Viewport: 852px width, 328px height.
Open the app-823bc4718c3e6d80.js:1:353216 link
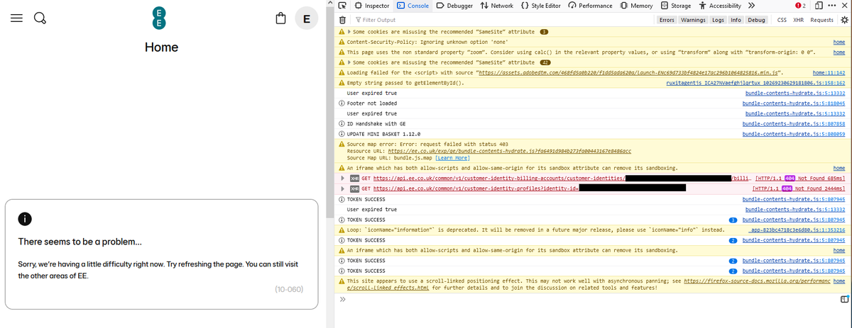(797, 230)
